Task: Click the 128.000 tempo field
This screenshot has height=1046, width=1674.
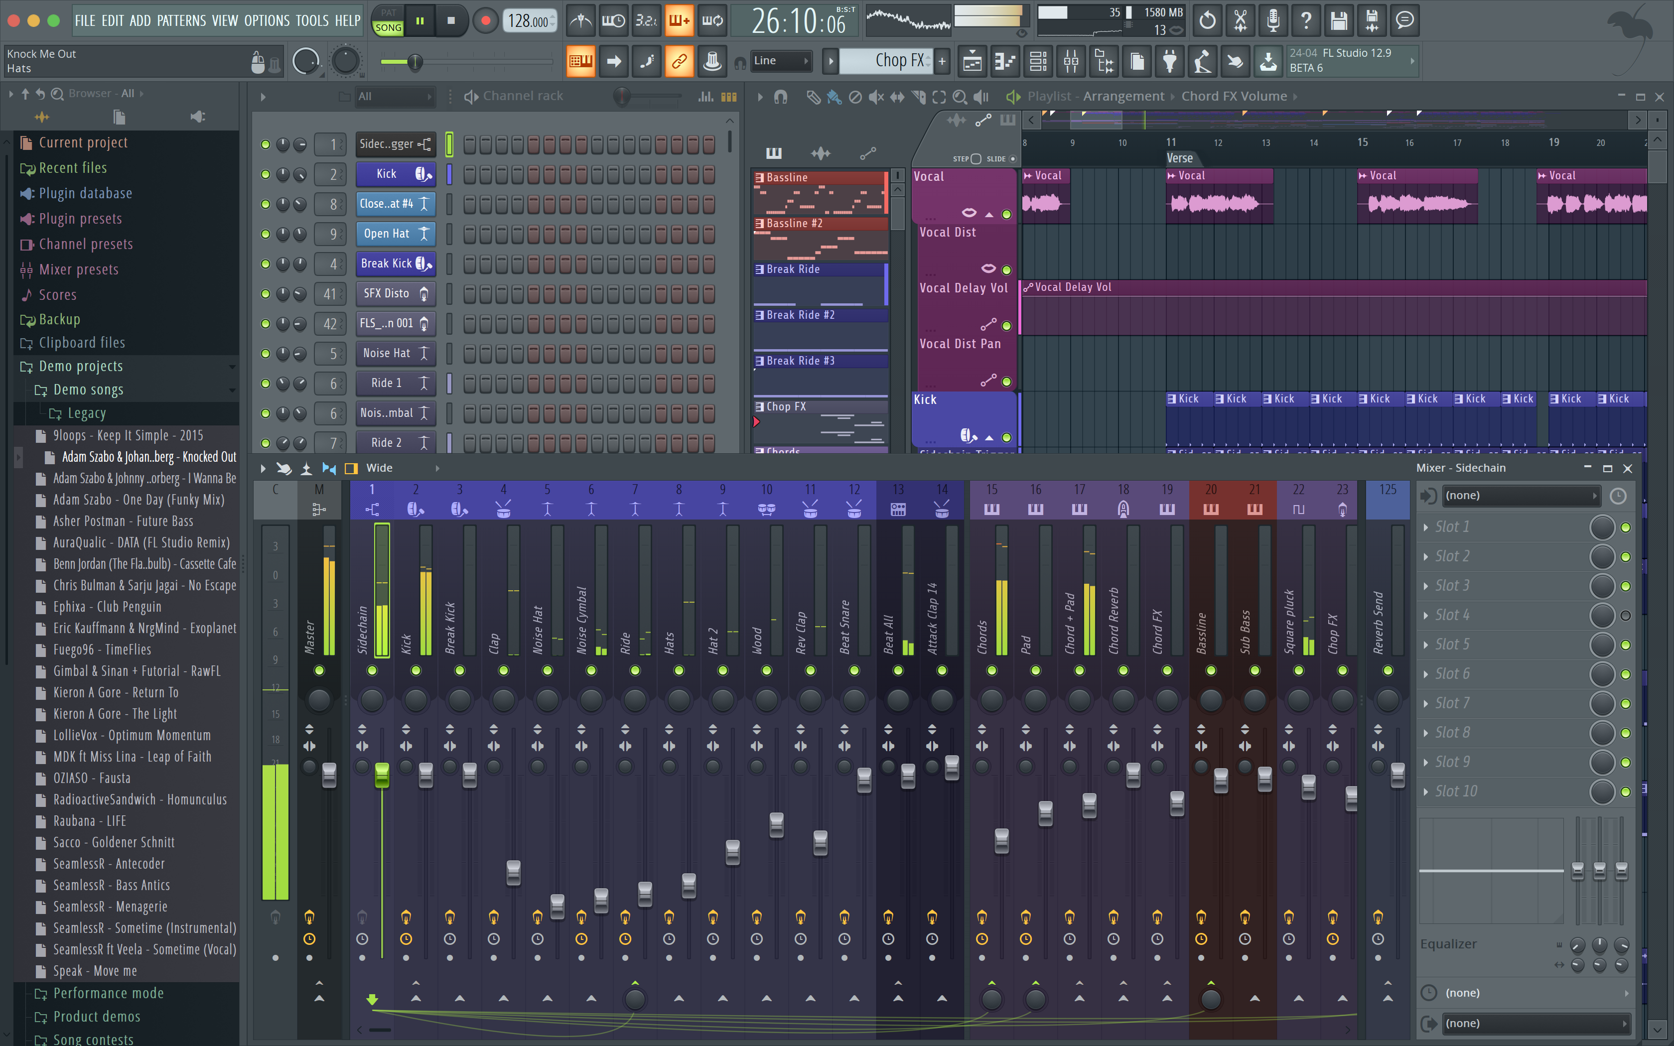Action: [531, 21]
